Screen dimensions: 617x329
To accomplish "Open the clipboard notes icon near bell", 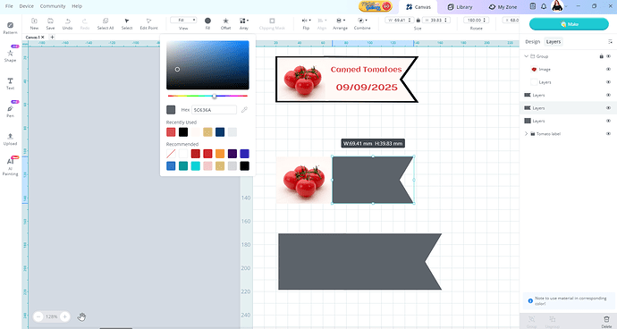I will [x=533, y=6].
